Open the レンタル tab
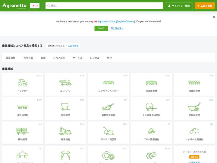Viewport: 217px width, 163px height. coord(95,58)
